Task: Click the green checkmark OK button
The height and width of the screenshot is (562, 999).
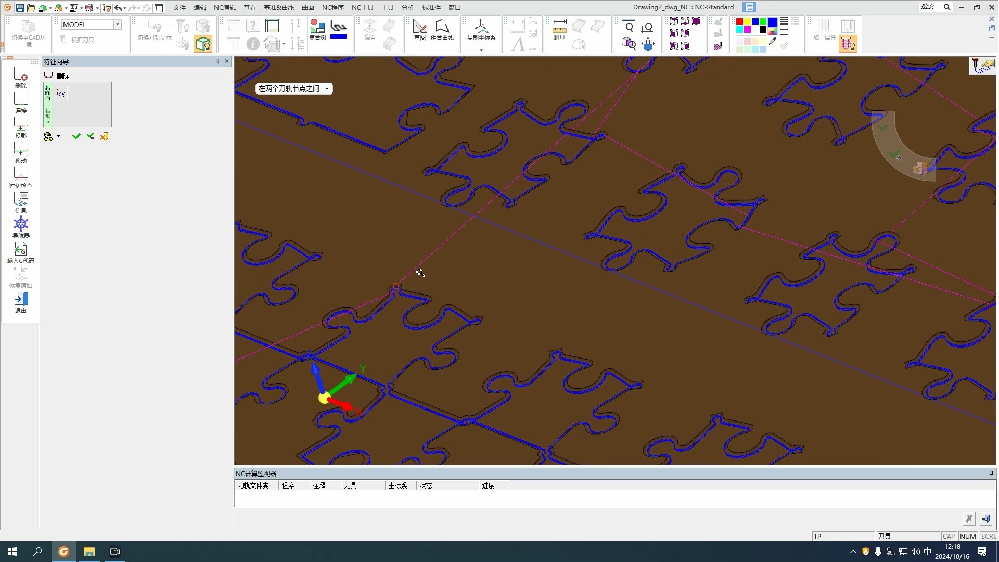Action: pos(76,136)
